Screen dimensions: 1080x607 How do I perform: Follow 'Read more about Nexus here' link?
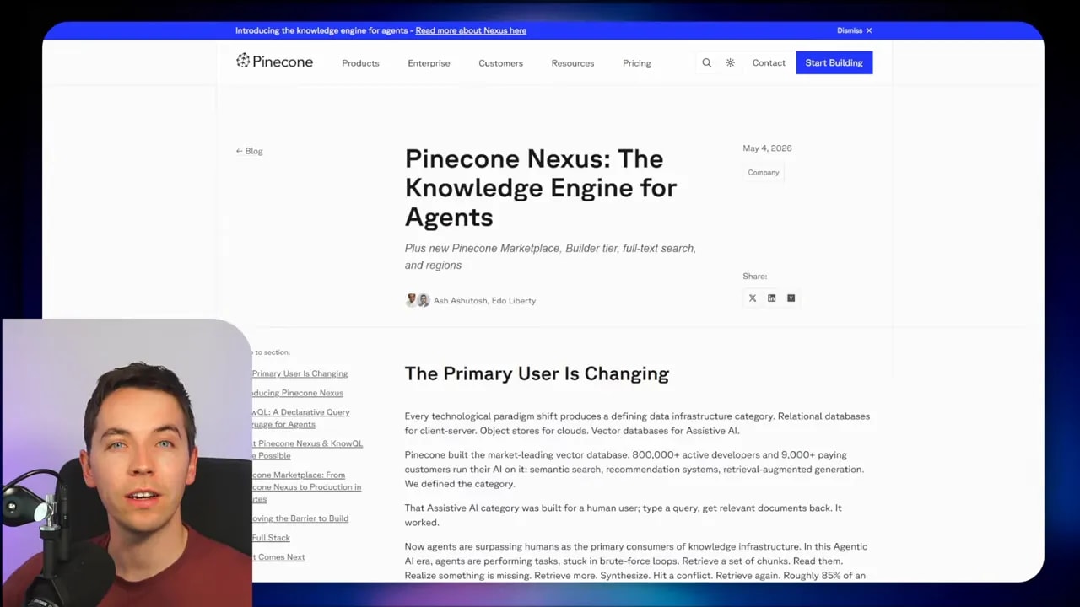(471, 30)
